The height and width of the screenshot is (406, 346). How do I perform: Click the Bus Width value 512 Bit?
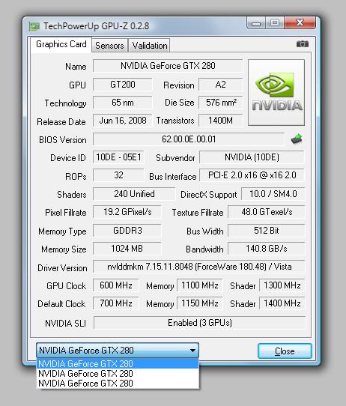click(267, 231)
